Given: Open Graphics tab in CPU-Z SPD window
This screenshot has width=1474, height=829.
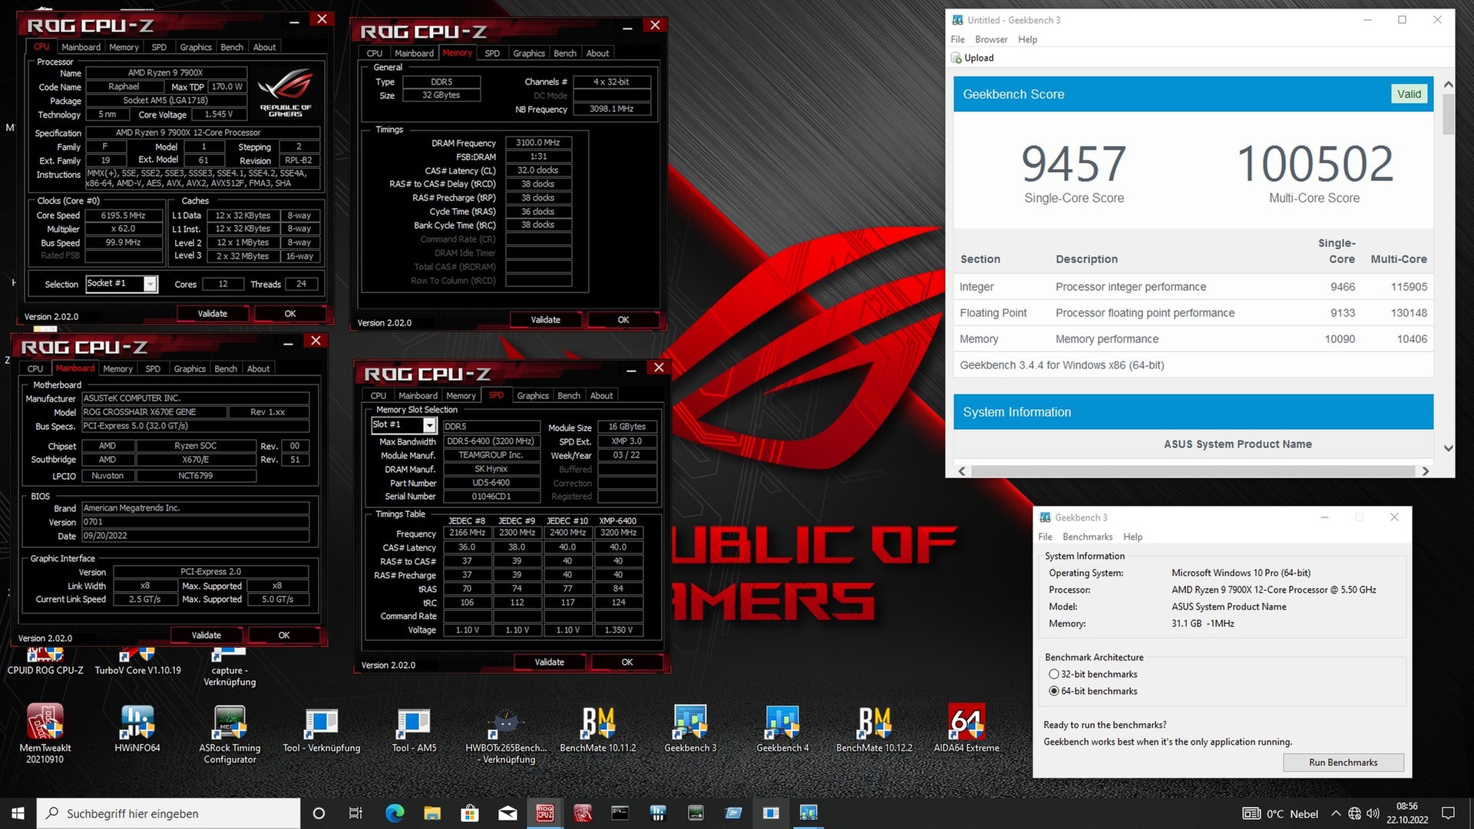Looking at the screenshot, I should coord(533,395).
